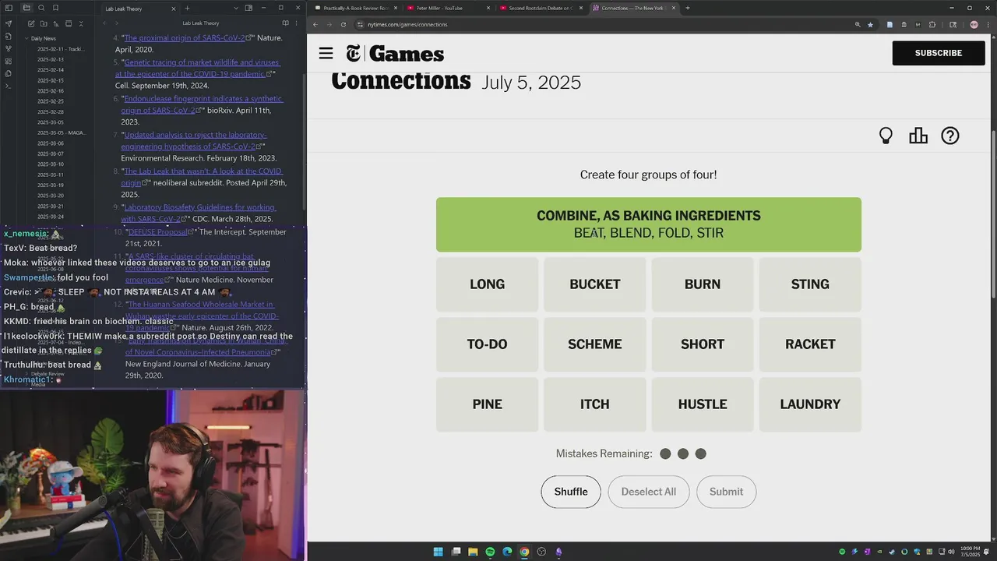Open Obsidian graph view ribbon icon
This screenshot has width=997, height=561.
click(x=9, y=48)
